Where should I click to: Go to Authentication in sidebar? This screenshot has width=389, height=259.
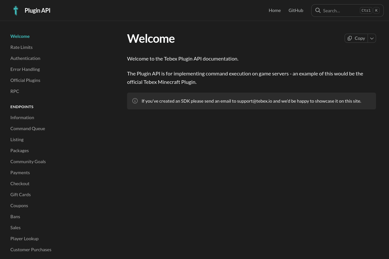[x=25, y=58]
